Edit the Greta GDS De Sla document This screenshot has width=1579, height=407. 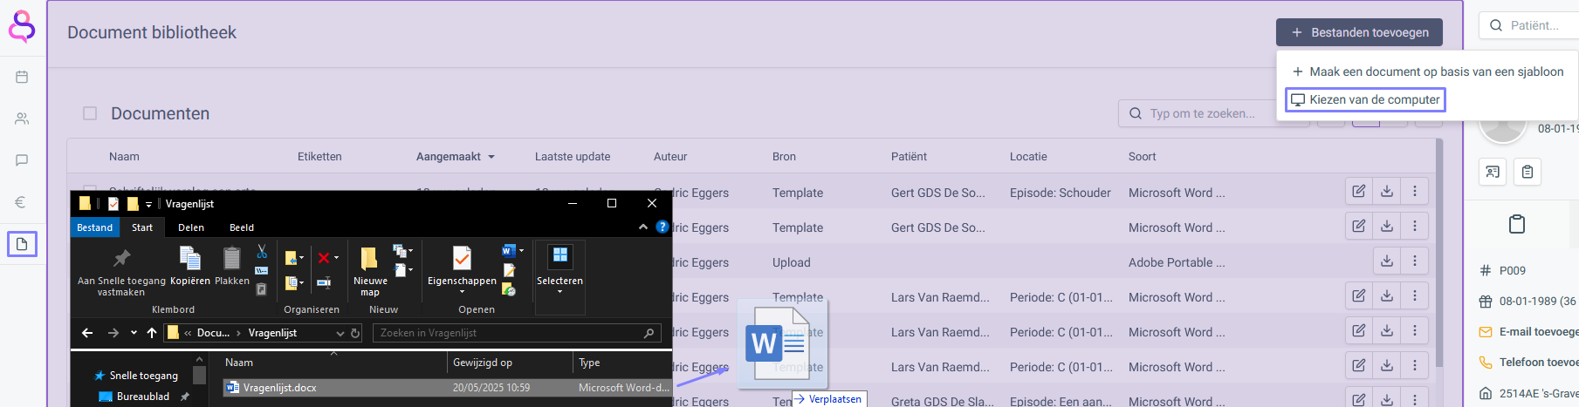pyautogui.click(x=1359, y=400)
